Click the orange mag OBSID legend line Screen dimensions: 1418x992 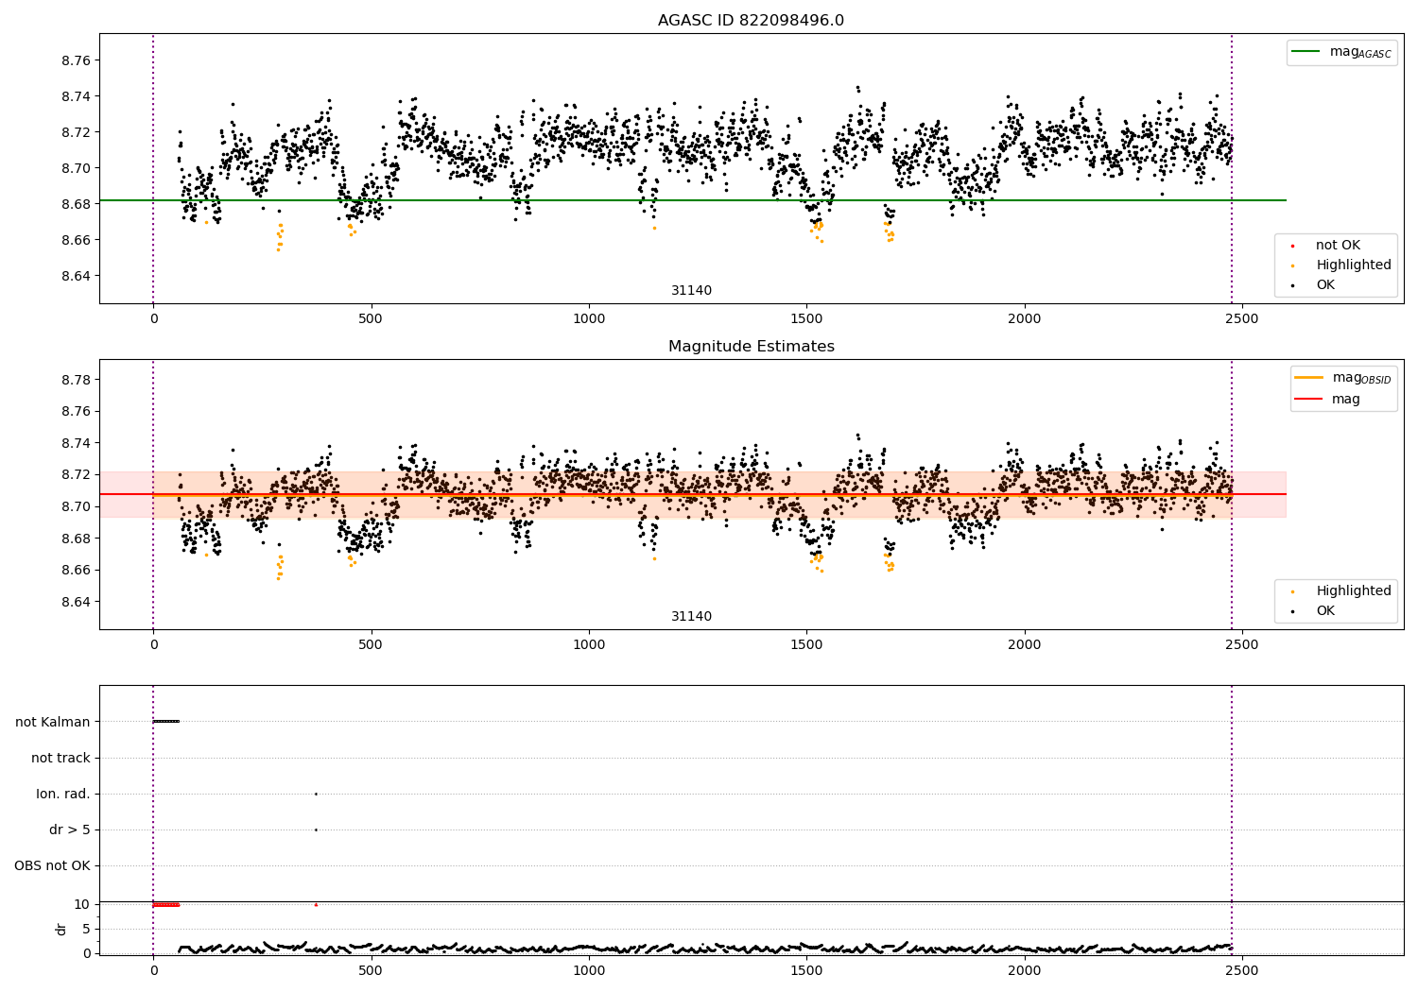1309,378
